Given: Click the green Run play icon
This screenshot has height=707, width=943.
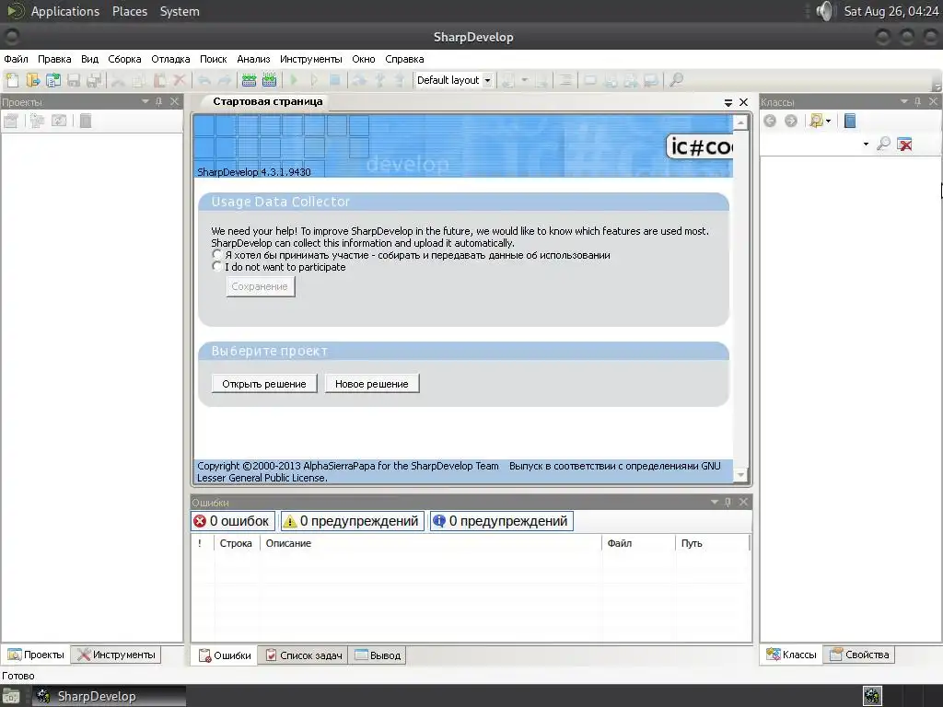Looking at the screenshot, I should tap(294, 80).
